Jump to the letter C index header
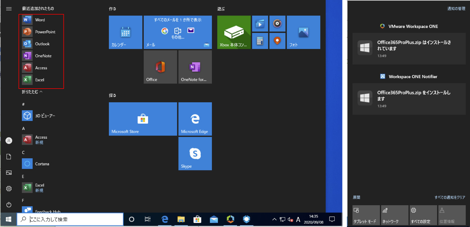 click(x=23, y=152)
